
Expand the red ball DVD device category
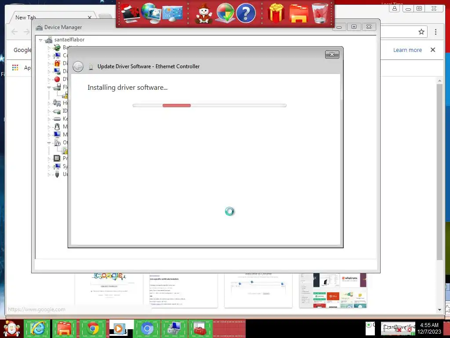click(49, 80)
